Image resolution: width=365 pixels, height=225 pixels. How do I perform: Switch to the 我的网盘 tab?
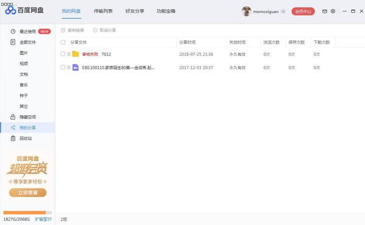coord(71,11)
